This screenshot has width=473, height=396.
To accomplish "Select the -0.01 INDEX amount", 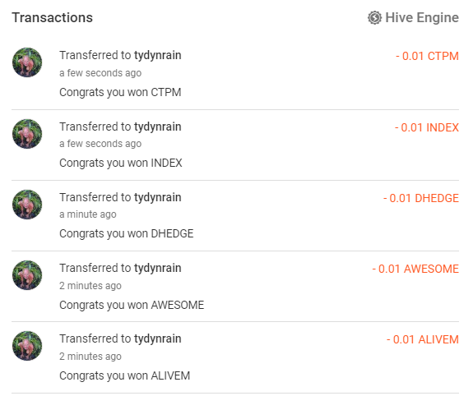I will [427, 127].
